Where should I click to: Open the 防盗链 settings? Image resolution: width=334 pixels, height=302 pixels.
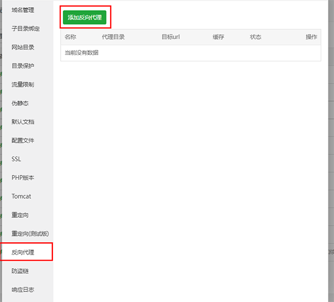[x=20, y=271]
